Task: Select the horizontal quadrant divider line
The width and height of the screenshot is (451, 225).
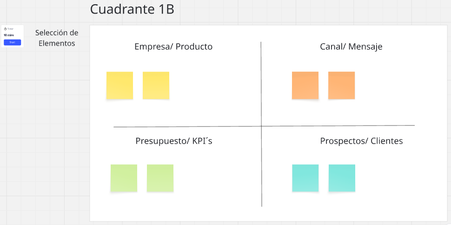Action: point(186,126)
